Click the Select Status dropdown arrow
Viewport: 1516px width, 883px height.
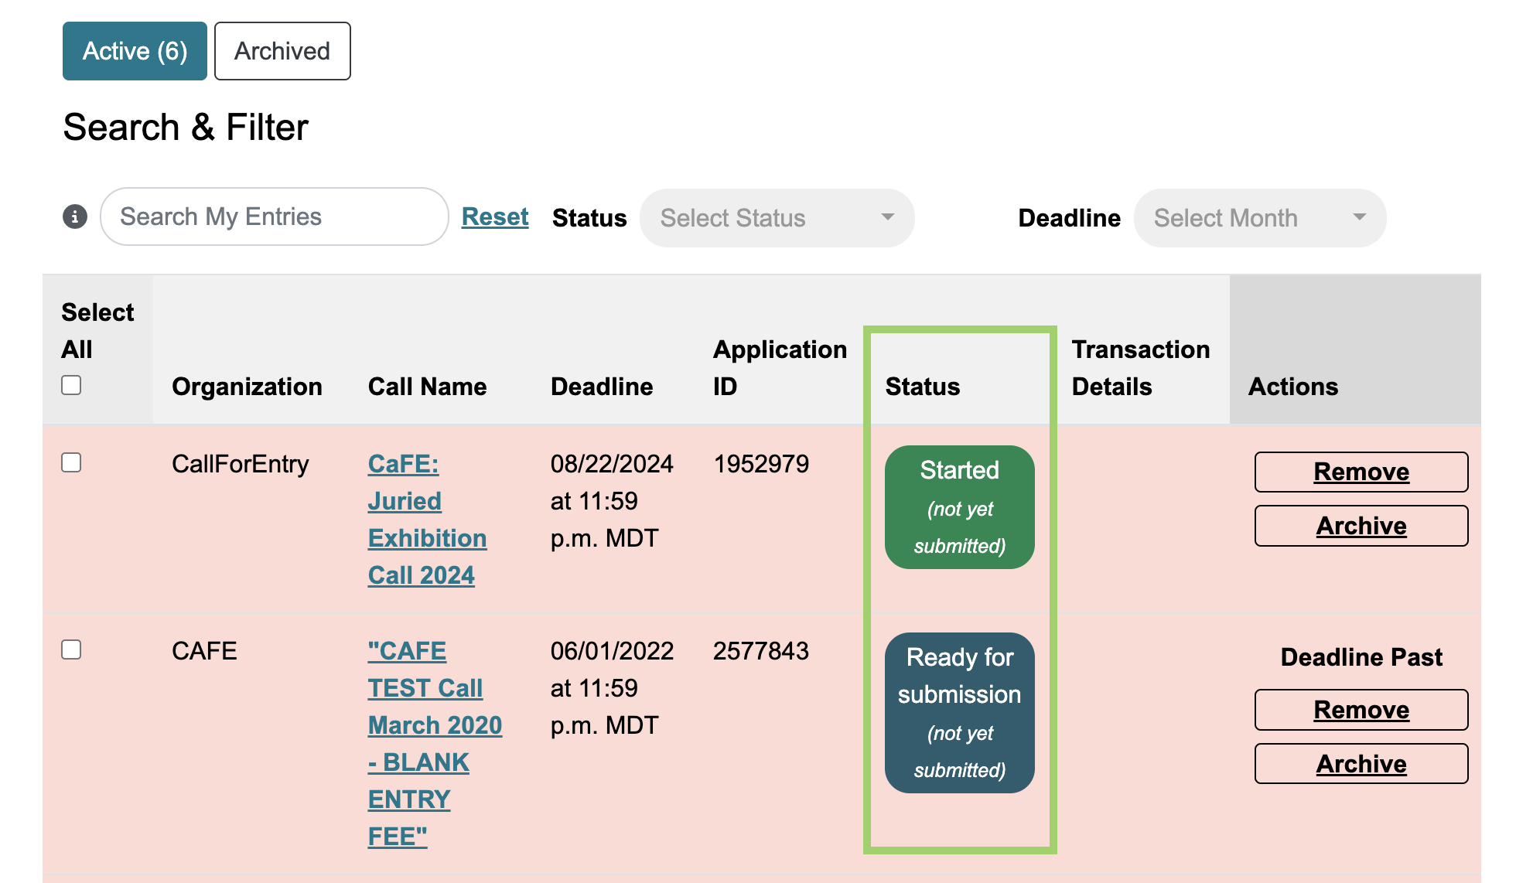[888, 217]
